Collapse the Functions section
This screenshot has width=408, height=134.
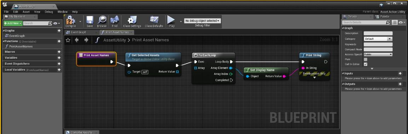tap(4, 41)
